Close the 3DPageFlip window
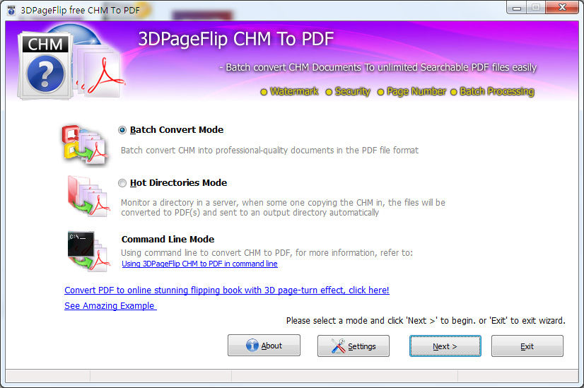This screenshot has width=584, height=388. tap(562, 8)
